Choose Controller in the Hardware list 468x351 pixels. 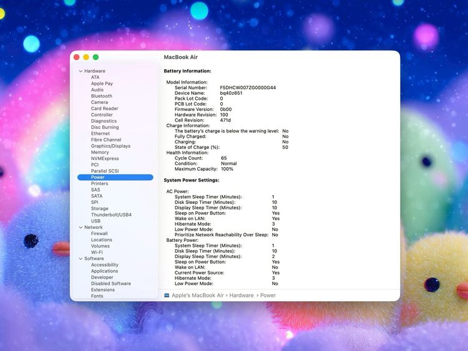[102, 115]
